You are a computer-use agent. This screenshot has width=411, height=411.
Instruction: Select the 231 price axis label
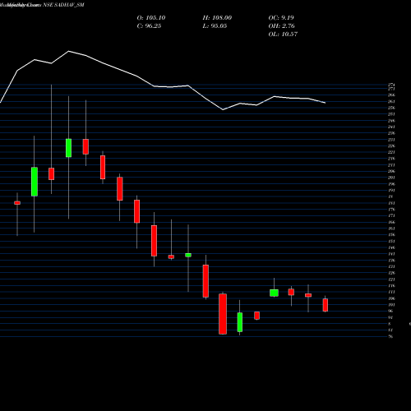(x=391, y=140)
